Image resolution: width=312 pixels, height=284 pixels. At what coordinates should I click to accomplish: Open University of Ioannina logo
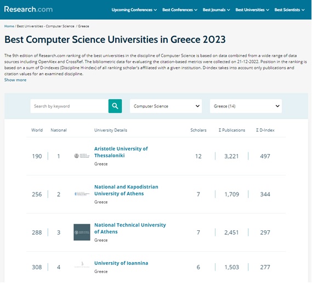click(82, 265)
